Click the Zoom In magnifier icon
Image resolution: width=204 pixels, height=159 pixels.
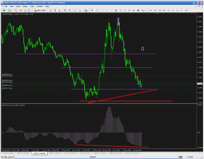(65, 10)
